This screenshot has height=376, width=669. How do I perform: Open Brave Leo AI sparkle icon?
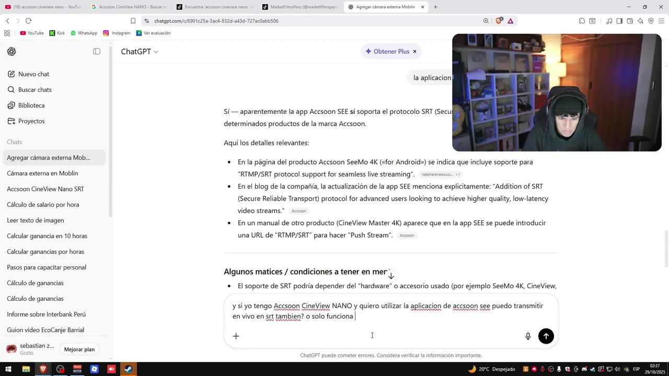coord(640,21)
